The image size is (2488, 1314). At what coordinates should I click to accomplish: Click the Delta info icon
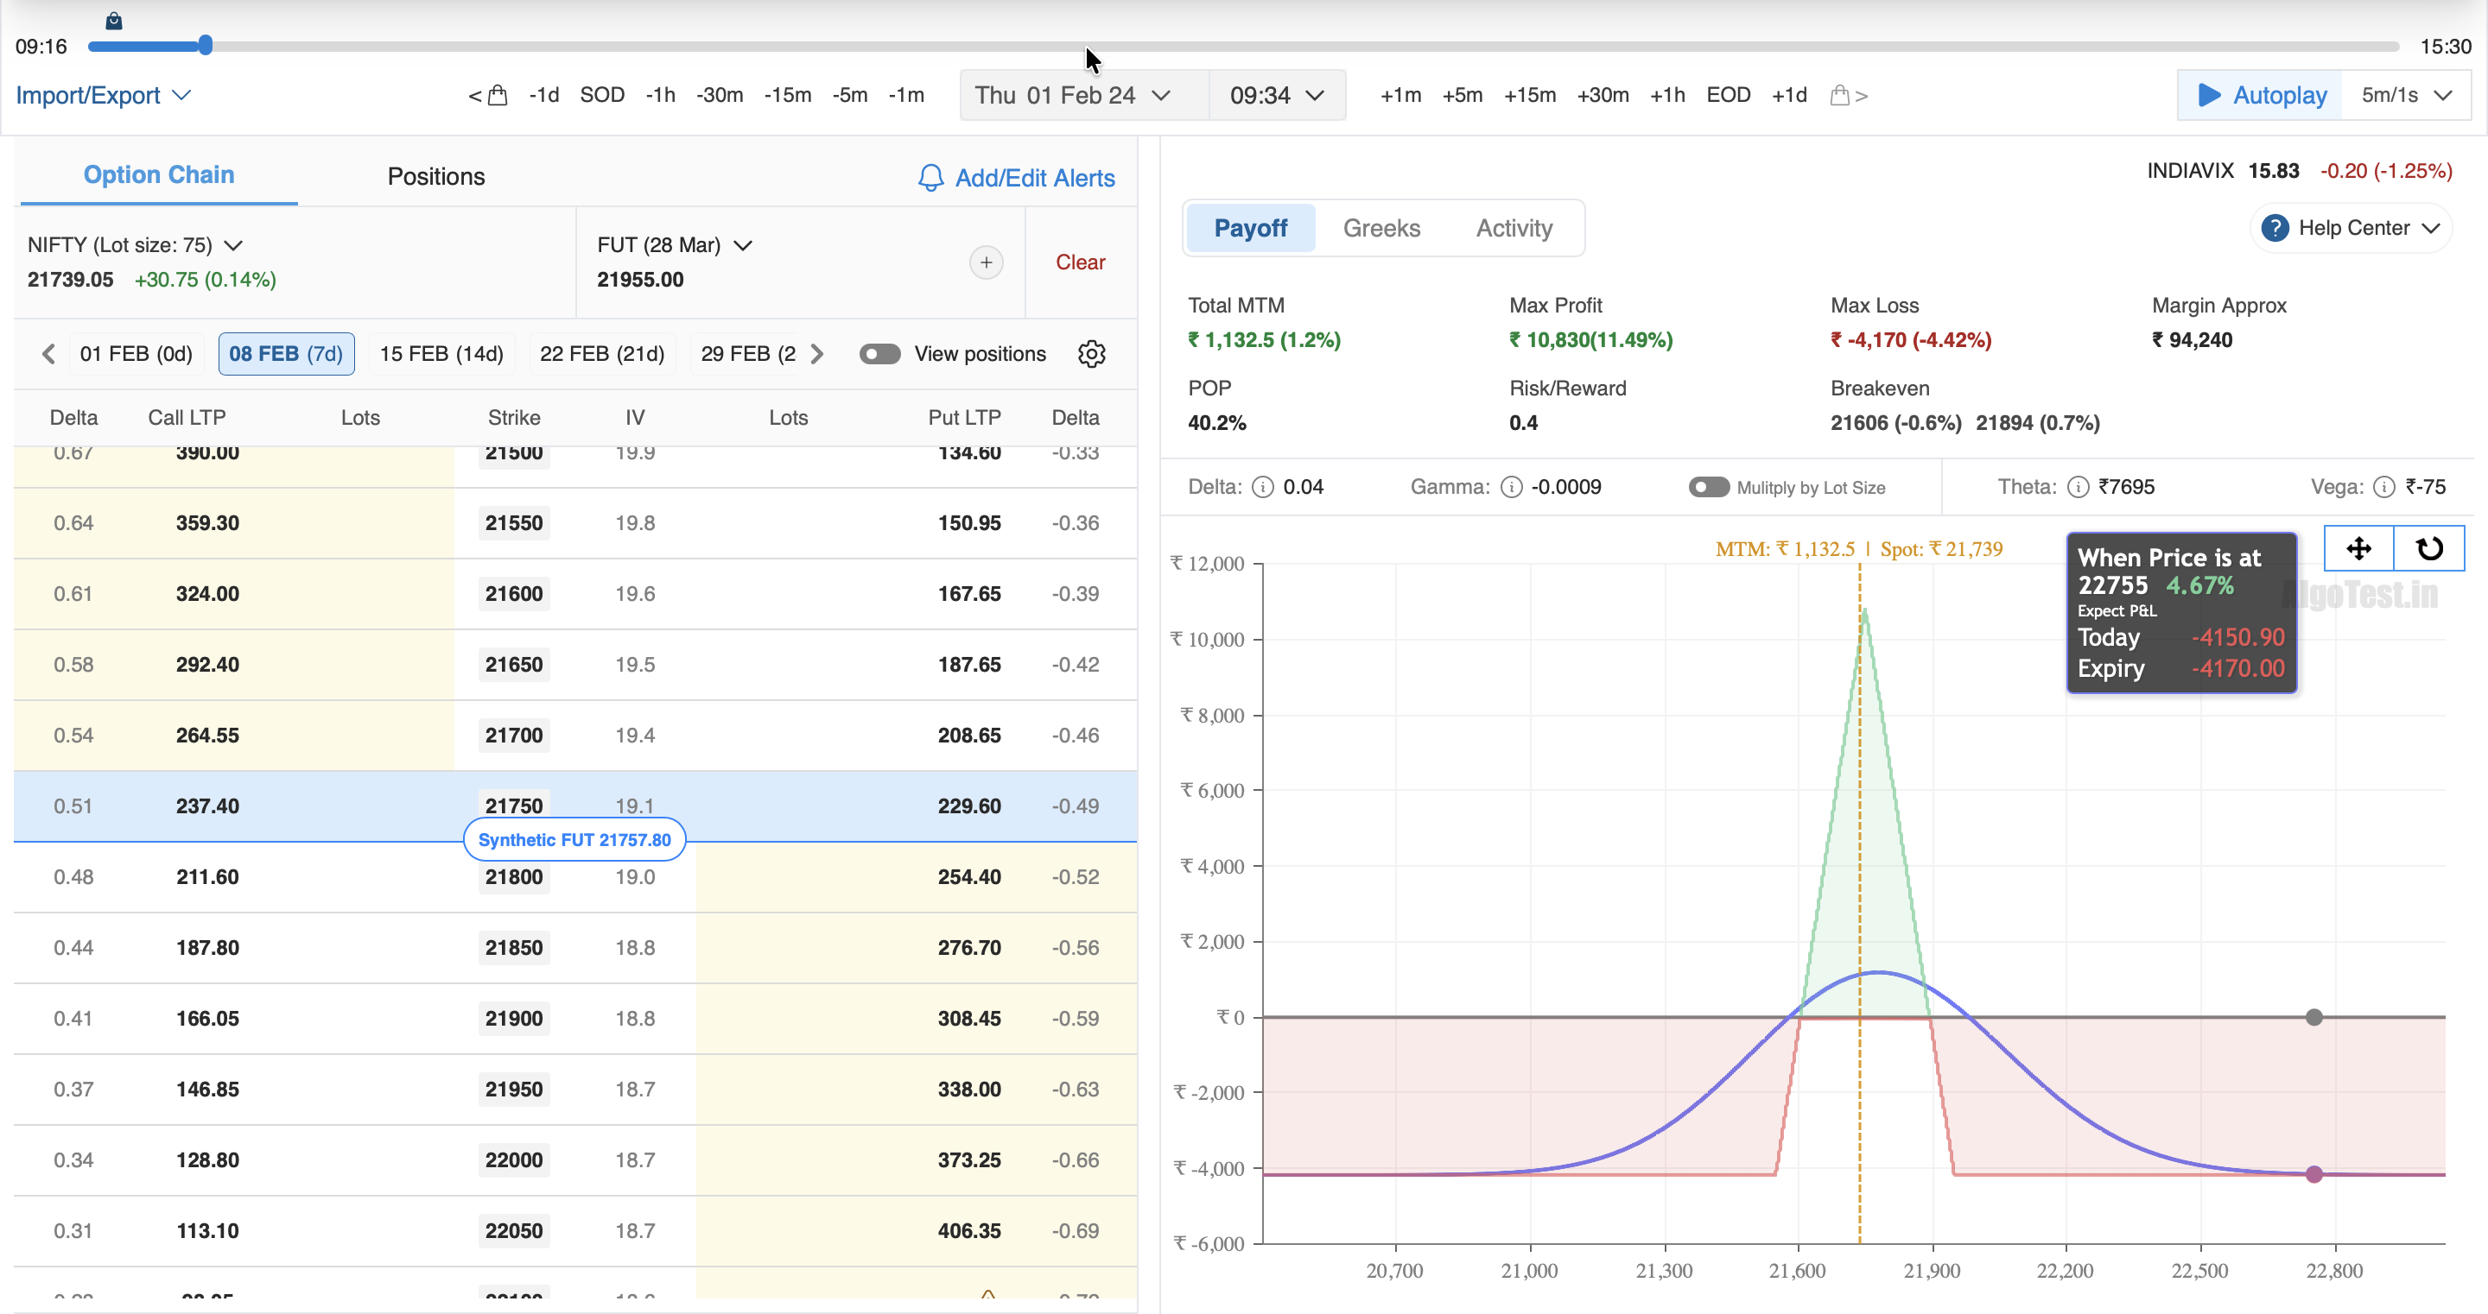point(1262,488)
